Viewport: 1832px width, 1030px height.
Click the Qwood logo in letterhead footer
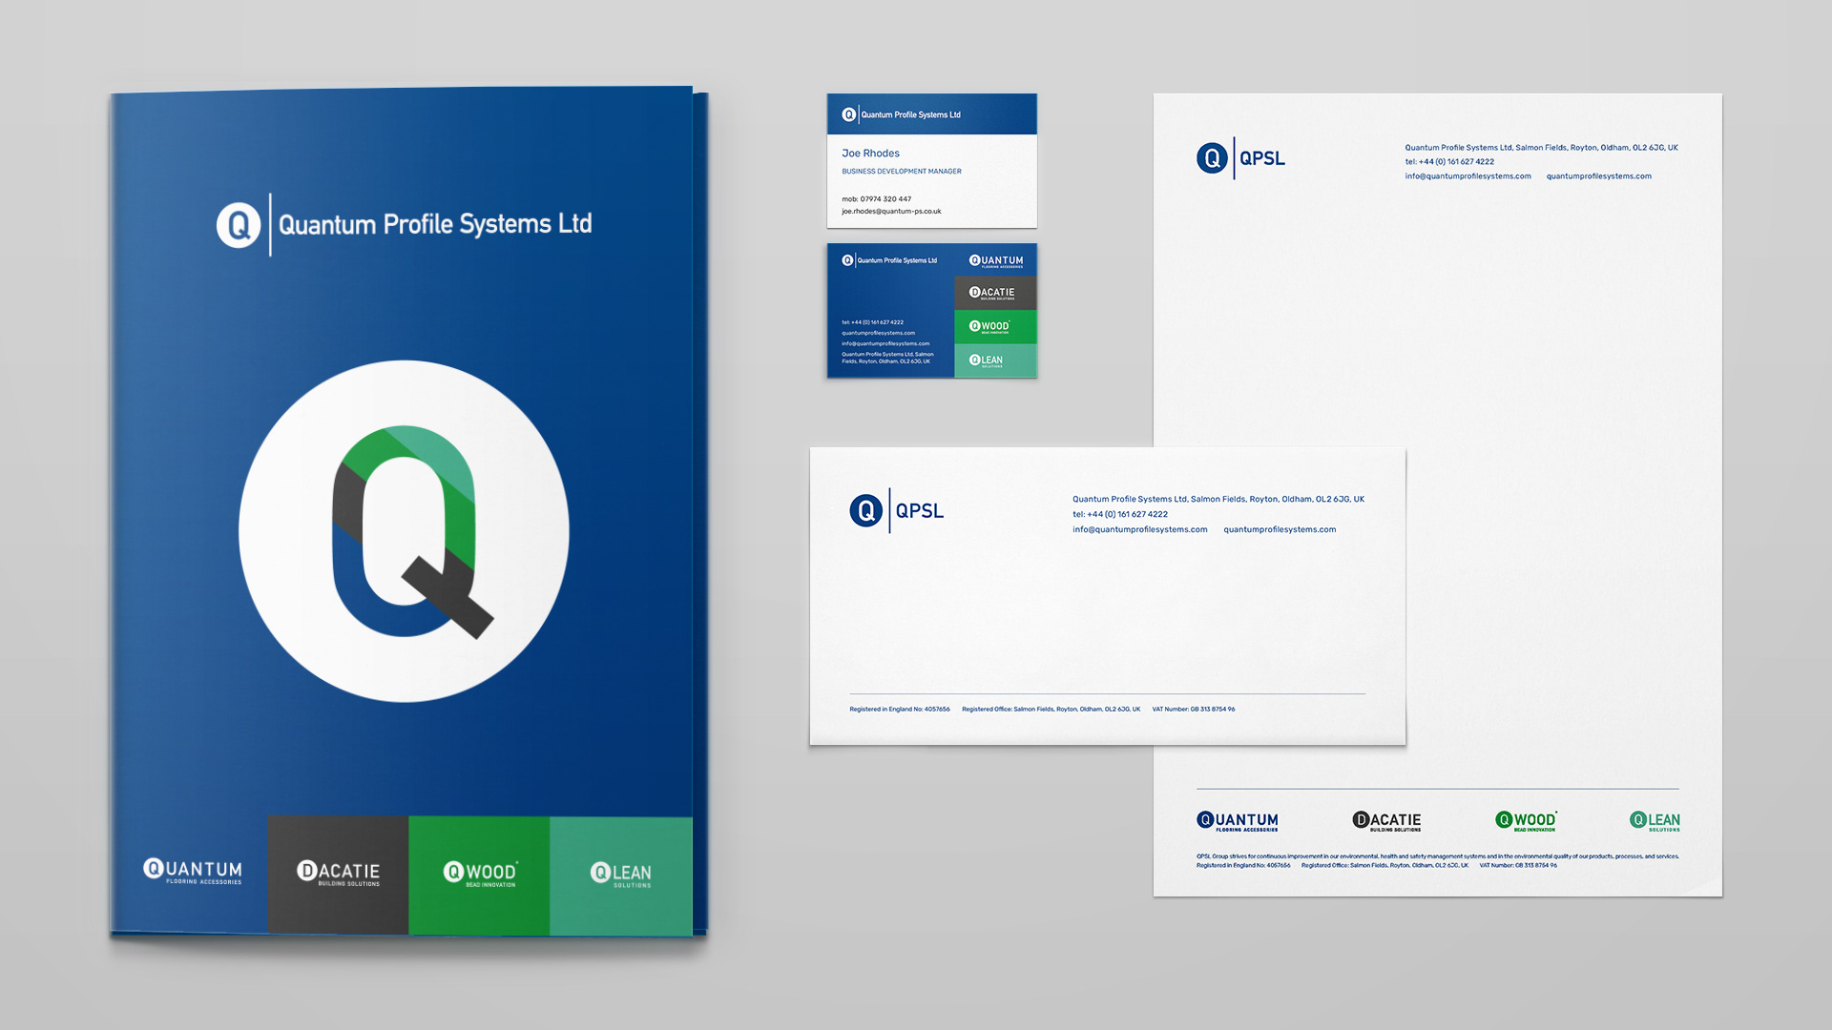[1527, 821]
